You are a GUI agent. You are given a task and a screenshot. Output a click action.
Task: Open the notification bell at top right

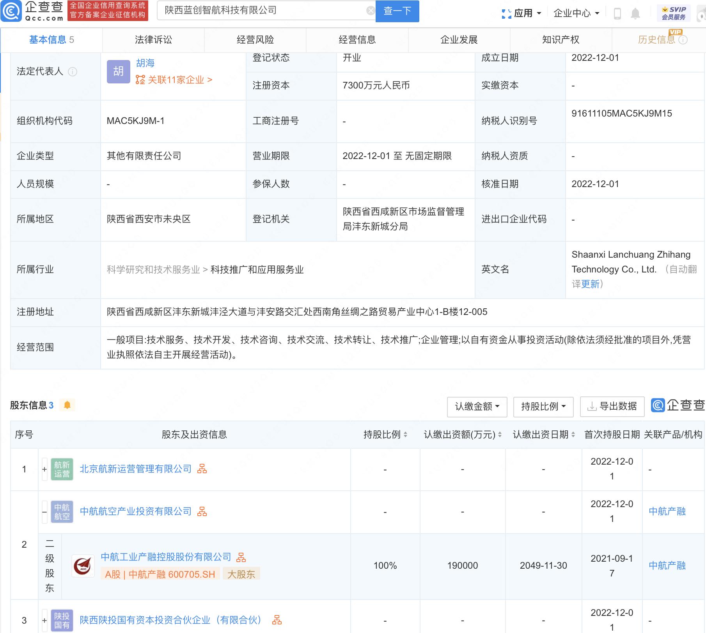pos(635,13)
